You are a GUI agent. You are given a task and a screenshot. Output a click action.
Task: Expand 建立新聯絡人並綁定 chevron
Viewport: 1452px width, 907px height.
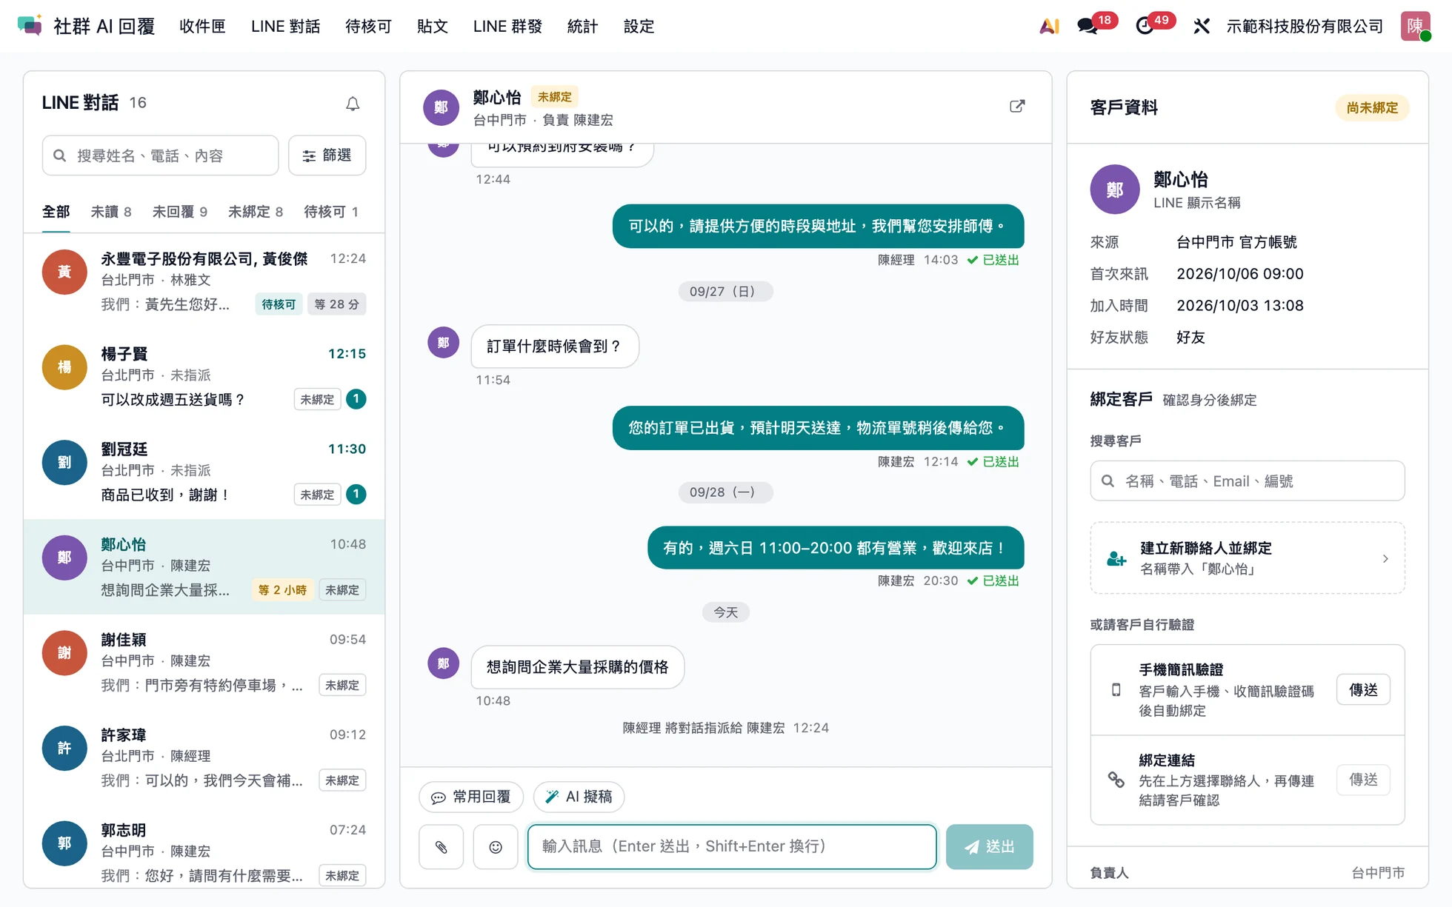click(x=1385, y=558)
